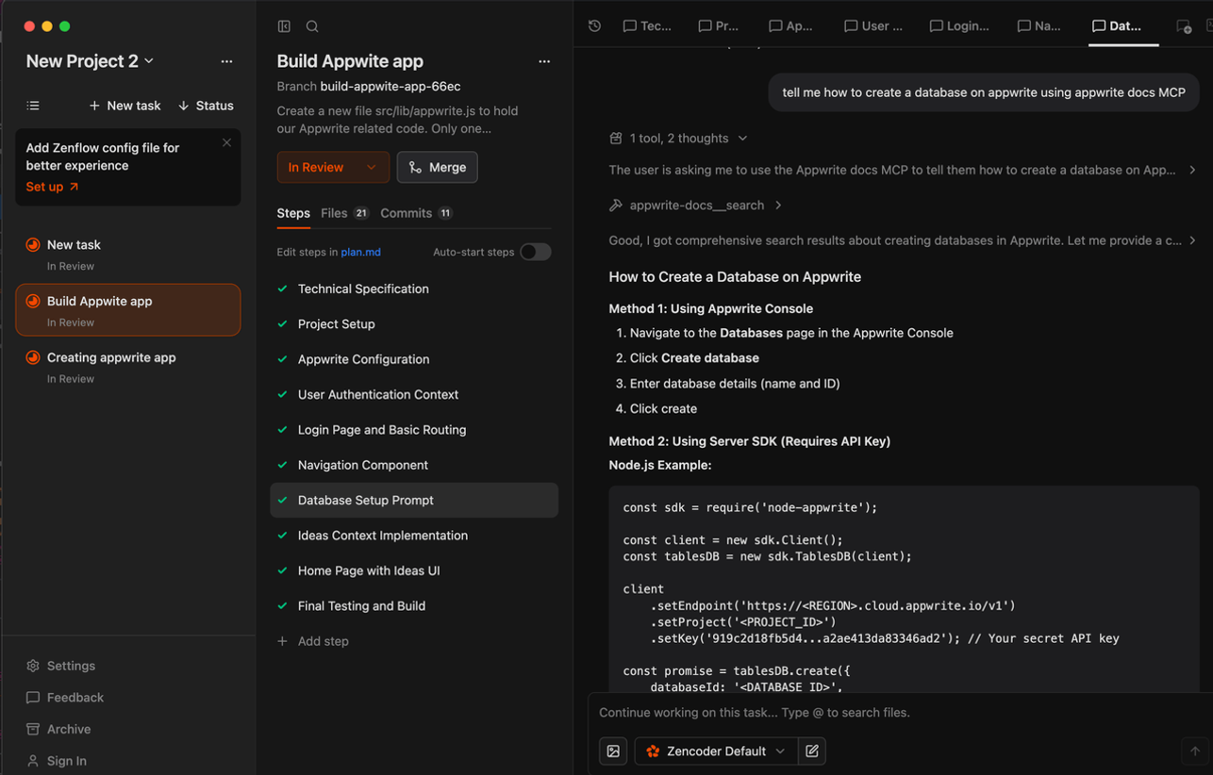Screen dimensions: 1213x775
Task: Open plan.md link
Action: (x=360, y=252)
